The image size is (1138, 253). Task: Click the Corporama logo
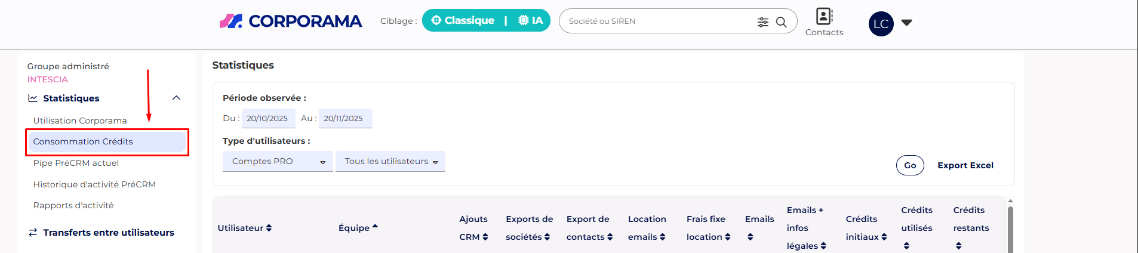291,21
